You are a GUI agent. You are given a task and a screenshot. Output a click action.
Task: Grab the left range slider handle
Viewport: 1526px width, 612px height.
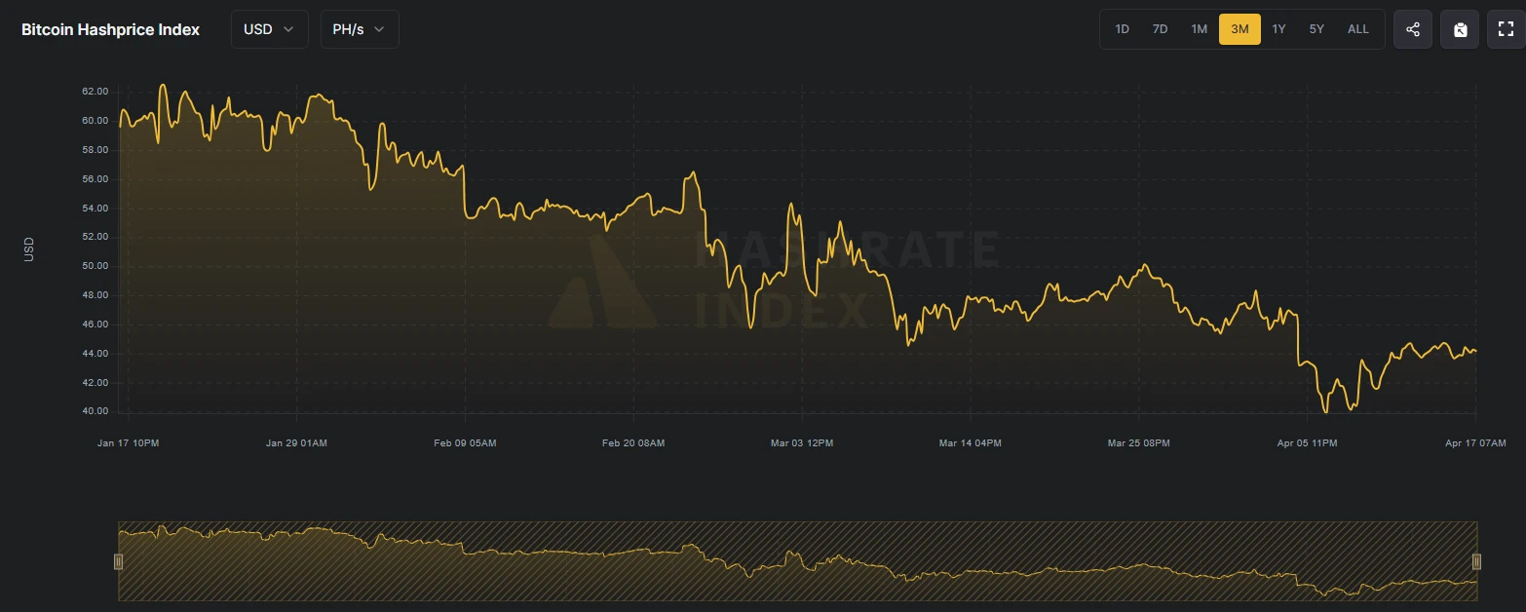click(x=118, y=561)
